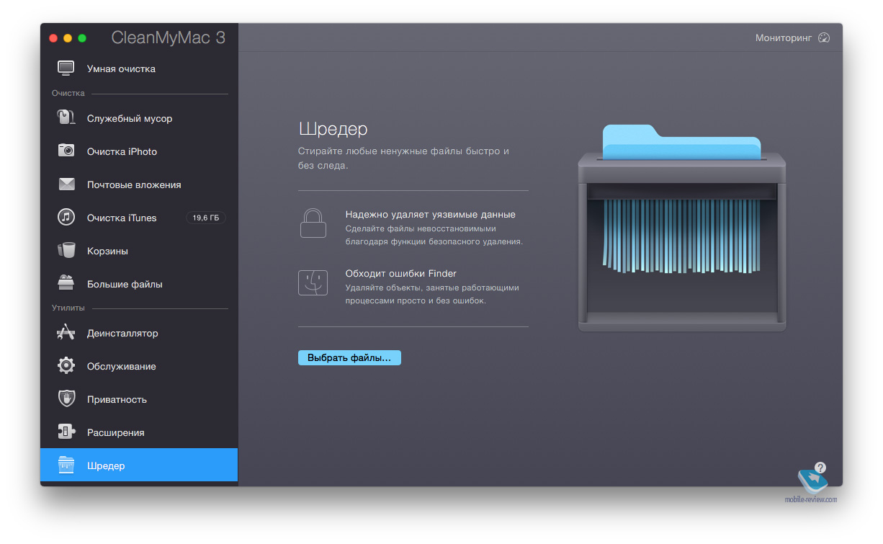Click the Шредер sidebar icon
The image size is (883, 544).
pos(66,465)
